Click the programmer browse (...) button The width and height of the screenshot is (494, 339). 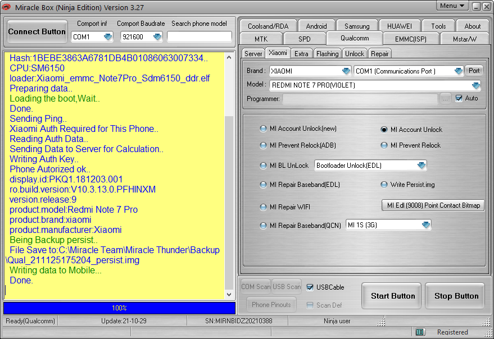(x=445, y=99)
